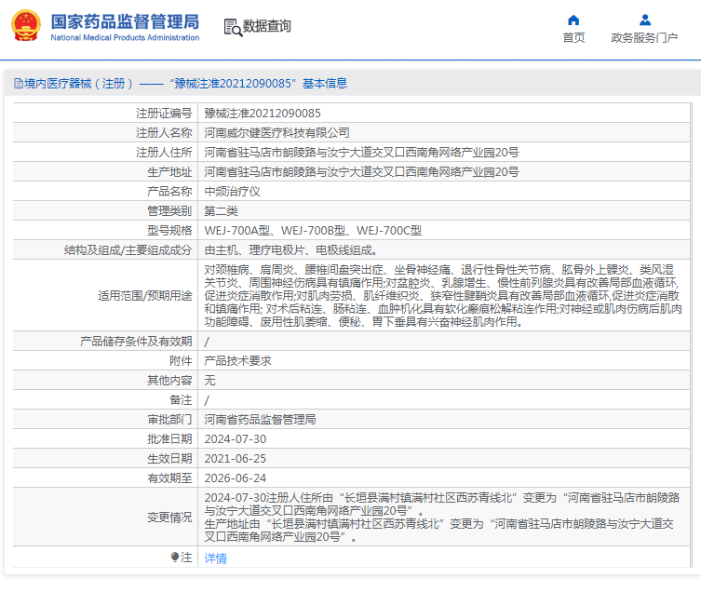This screenshot has height=592, width=701.
Task: Click label 附件
Action: coord(181,361)
